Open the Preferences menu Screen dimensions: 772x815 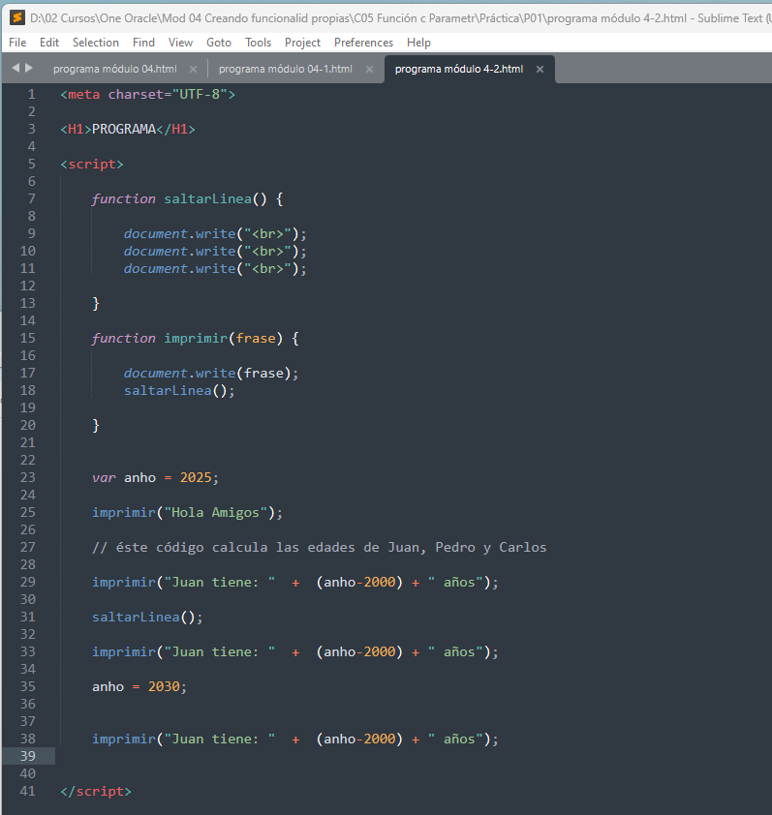coord(363,43)
